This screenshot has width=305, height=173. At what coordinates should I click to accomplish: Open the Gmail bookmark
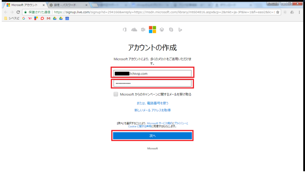click(x=48, y=18)
